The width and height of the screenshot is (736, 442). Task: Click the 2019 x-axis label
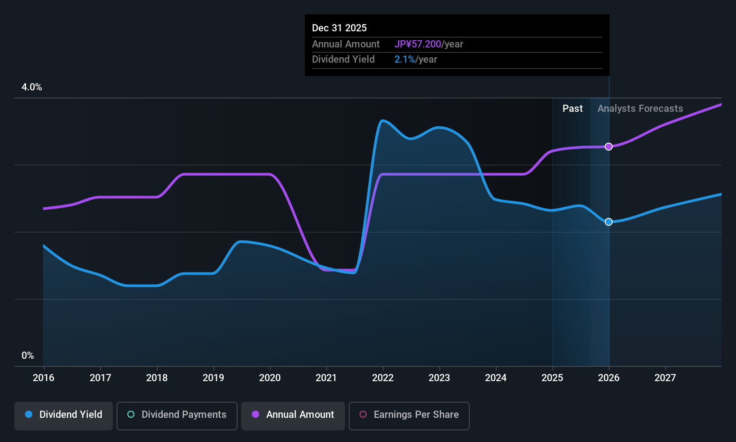[x=213, y=378]
